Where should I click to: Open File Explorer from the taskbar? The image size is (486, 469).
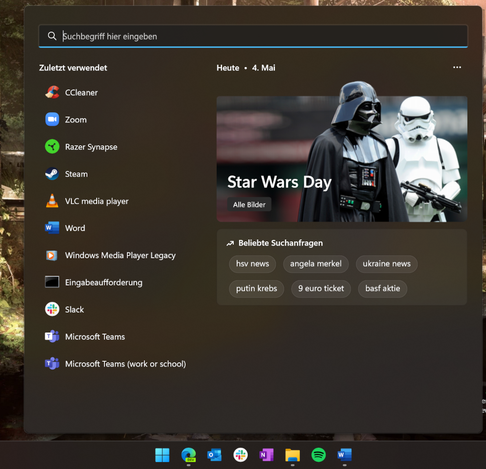pyautogui.click(x=293, y=455)
